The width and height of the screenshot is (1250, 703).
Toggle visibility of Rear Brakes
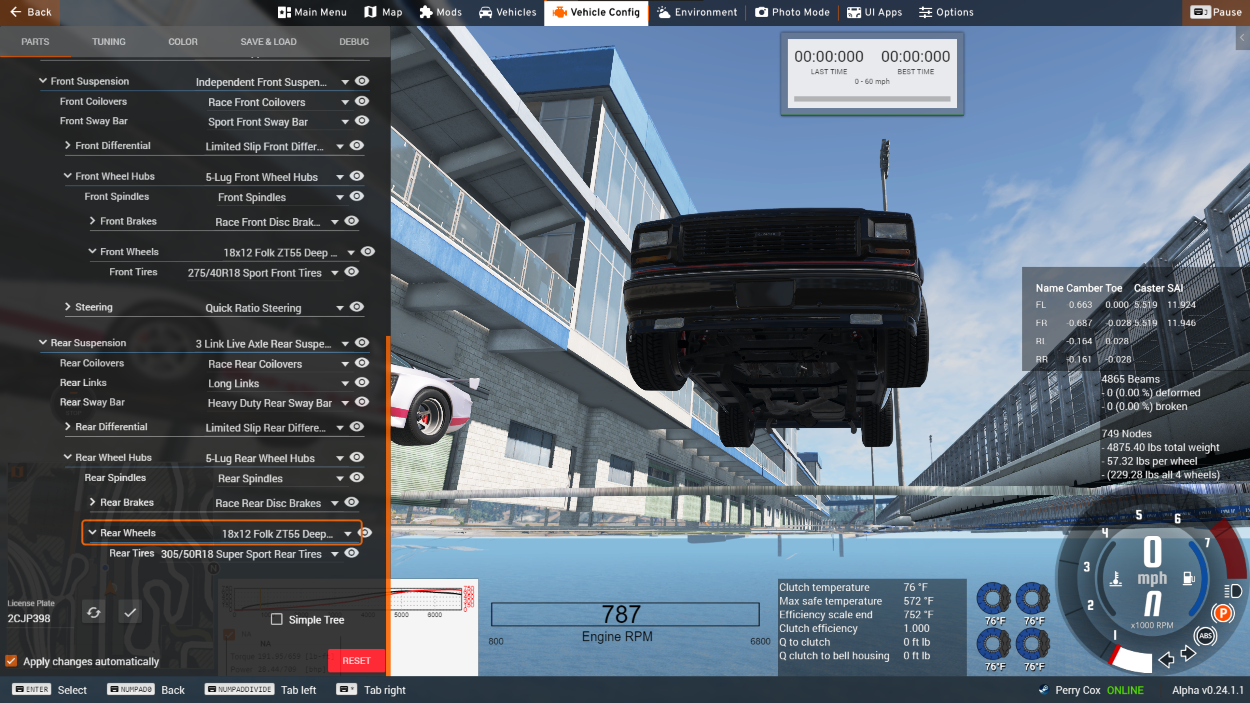point(351,502)
